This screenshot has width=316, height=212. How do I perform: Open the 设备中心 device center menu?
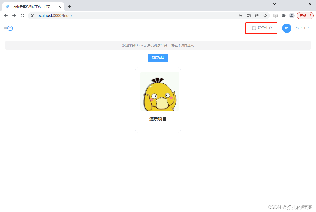click(262, 28)
